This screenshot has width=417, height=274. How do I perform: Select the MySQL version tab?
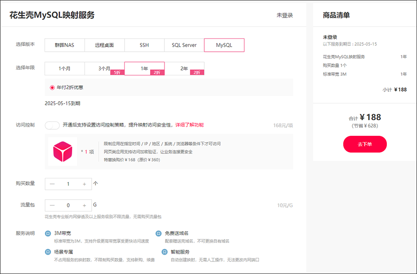click(x=224, y=45)
